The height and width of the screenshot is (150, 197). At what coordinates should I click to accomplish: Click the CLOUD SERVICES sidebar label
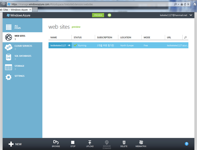[x=23, y=46]
